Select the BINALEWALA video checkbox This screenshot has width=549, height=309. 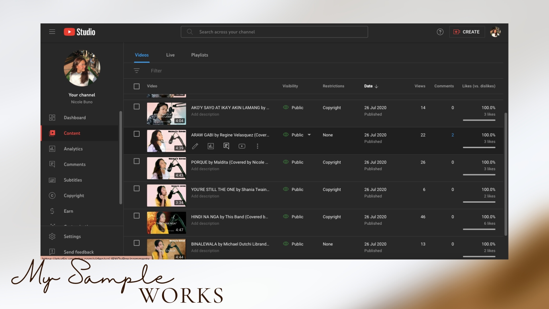pos(137,243)
